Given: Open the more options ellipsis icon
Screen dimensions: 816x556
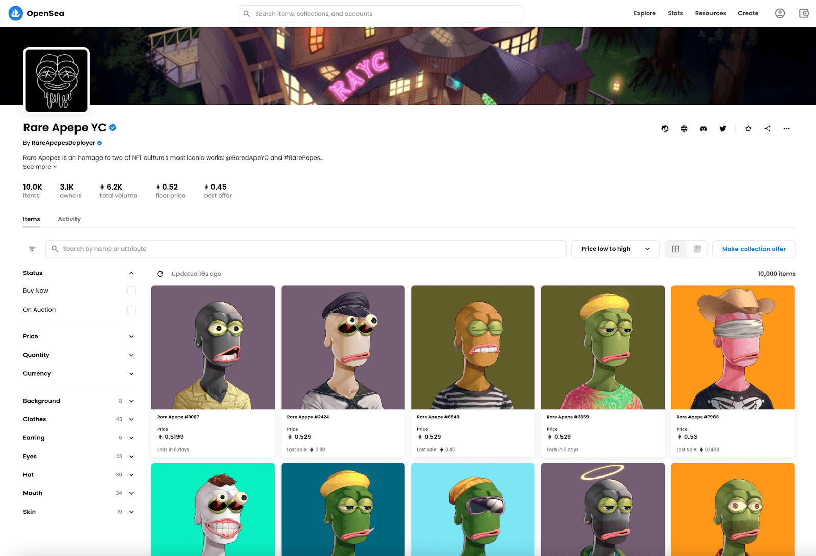Looking at the screenshot, I should click(x=787, y=129).
